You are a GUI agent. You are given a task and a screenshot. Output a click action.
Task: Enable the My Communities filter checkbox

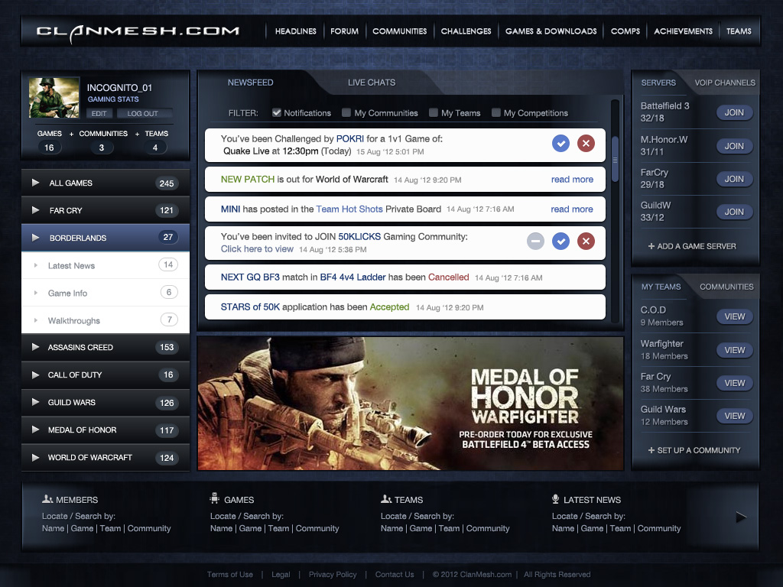coord(346,113)
